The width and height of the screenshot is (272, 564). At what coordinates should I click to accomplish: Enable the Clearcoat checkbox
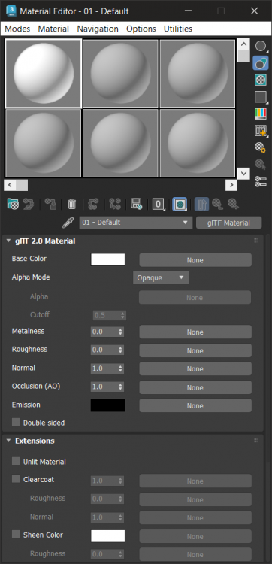[16, 479]
